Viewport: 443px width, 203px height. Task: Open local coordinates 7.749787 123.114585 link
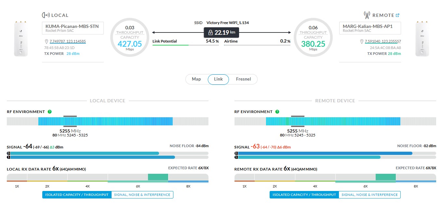tap(68, 42)
